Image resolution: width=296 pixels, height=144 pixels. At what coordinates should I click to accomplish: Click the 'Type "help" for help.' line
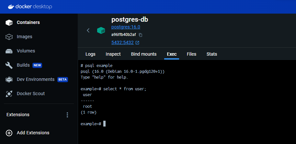click(x=104, y=77)
